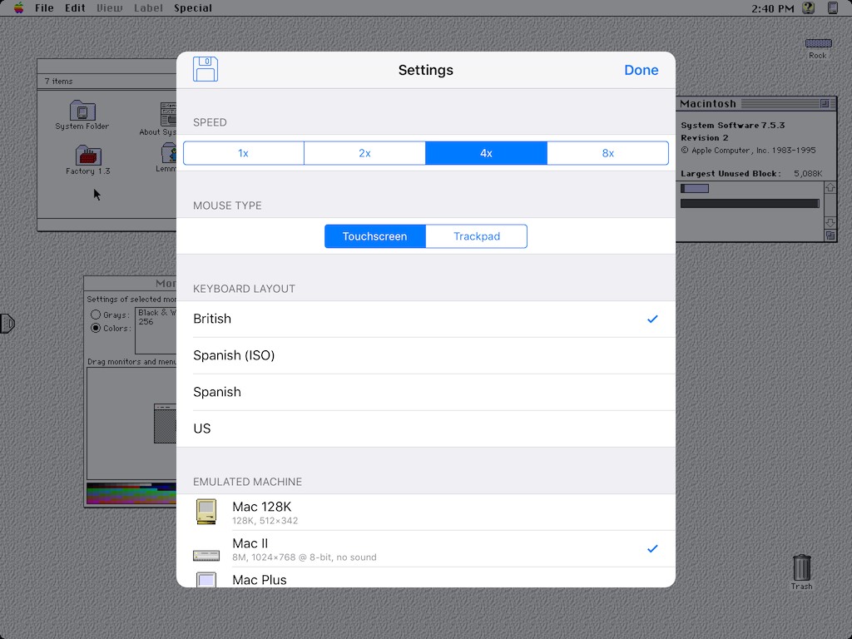
Task: Click 'System Software 7.5.3' text
Action: point(732,126)
